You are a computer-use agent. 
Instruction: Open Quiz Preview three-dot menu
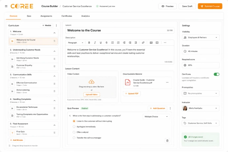point(170,108)
